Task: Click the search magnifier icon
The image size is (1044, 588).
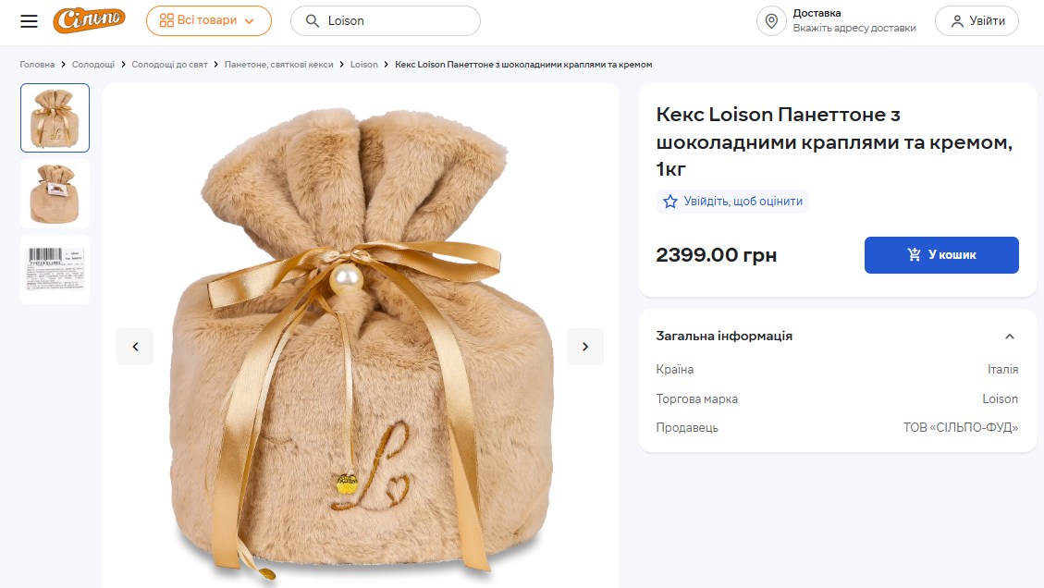Action: [312, 20]
